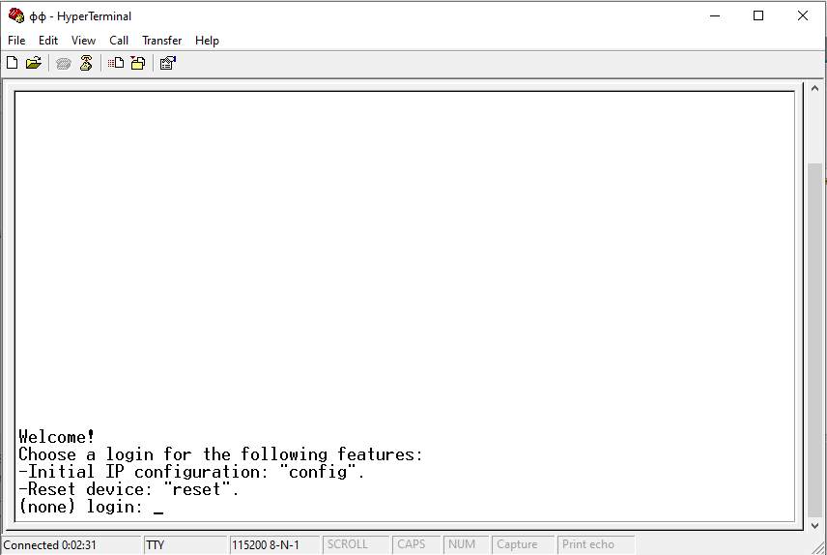827x555 pixels.
Task: Click the "Choose a login" terminal line
Action: click(220, 454)
